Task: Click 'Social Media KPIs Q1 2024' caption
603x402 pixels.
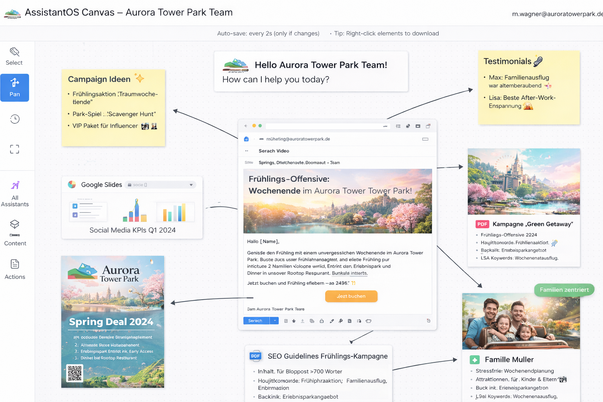Action: click(132, 230)
